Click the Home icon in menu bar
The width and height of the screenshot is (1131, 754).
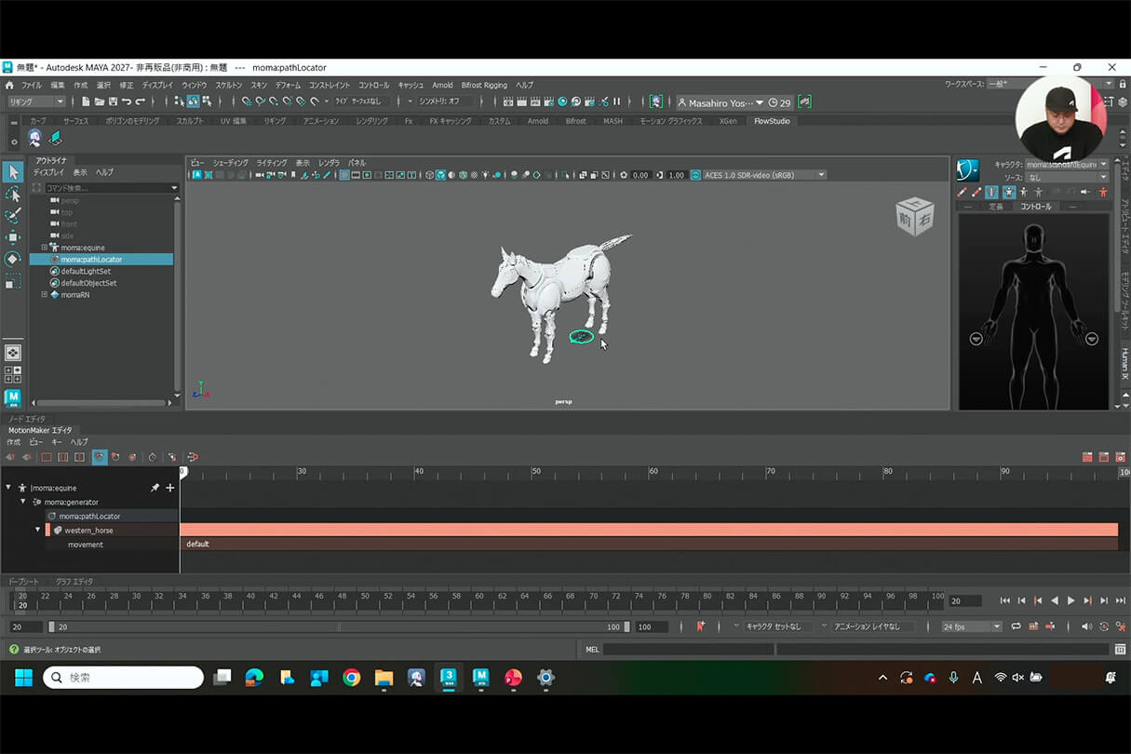[9, 85]
